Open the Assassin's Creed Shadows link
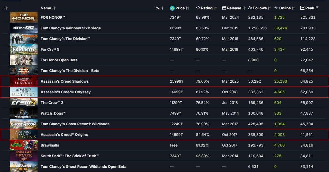 click(65, 81)
